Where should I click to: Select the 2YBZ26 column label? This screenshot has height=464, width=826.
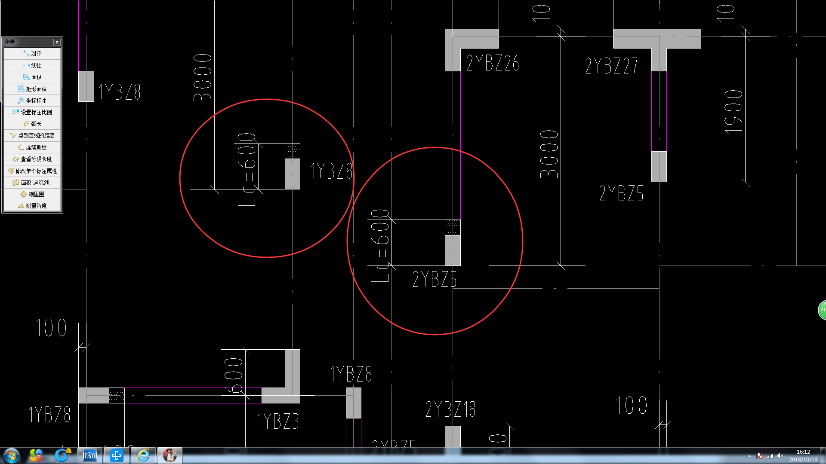493,63
